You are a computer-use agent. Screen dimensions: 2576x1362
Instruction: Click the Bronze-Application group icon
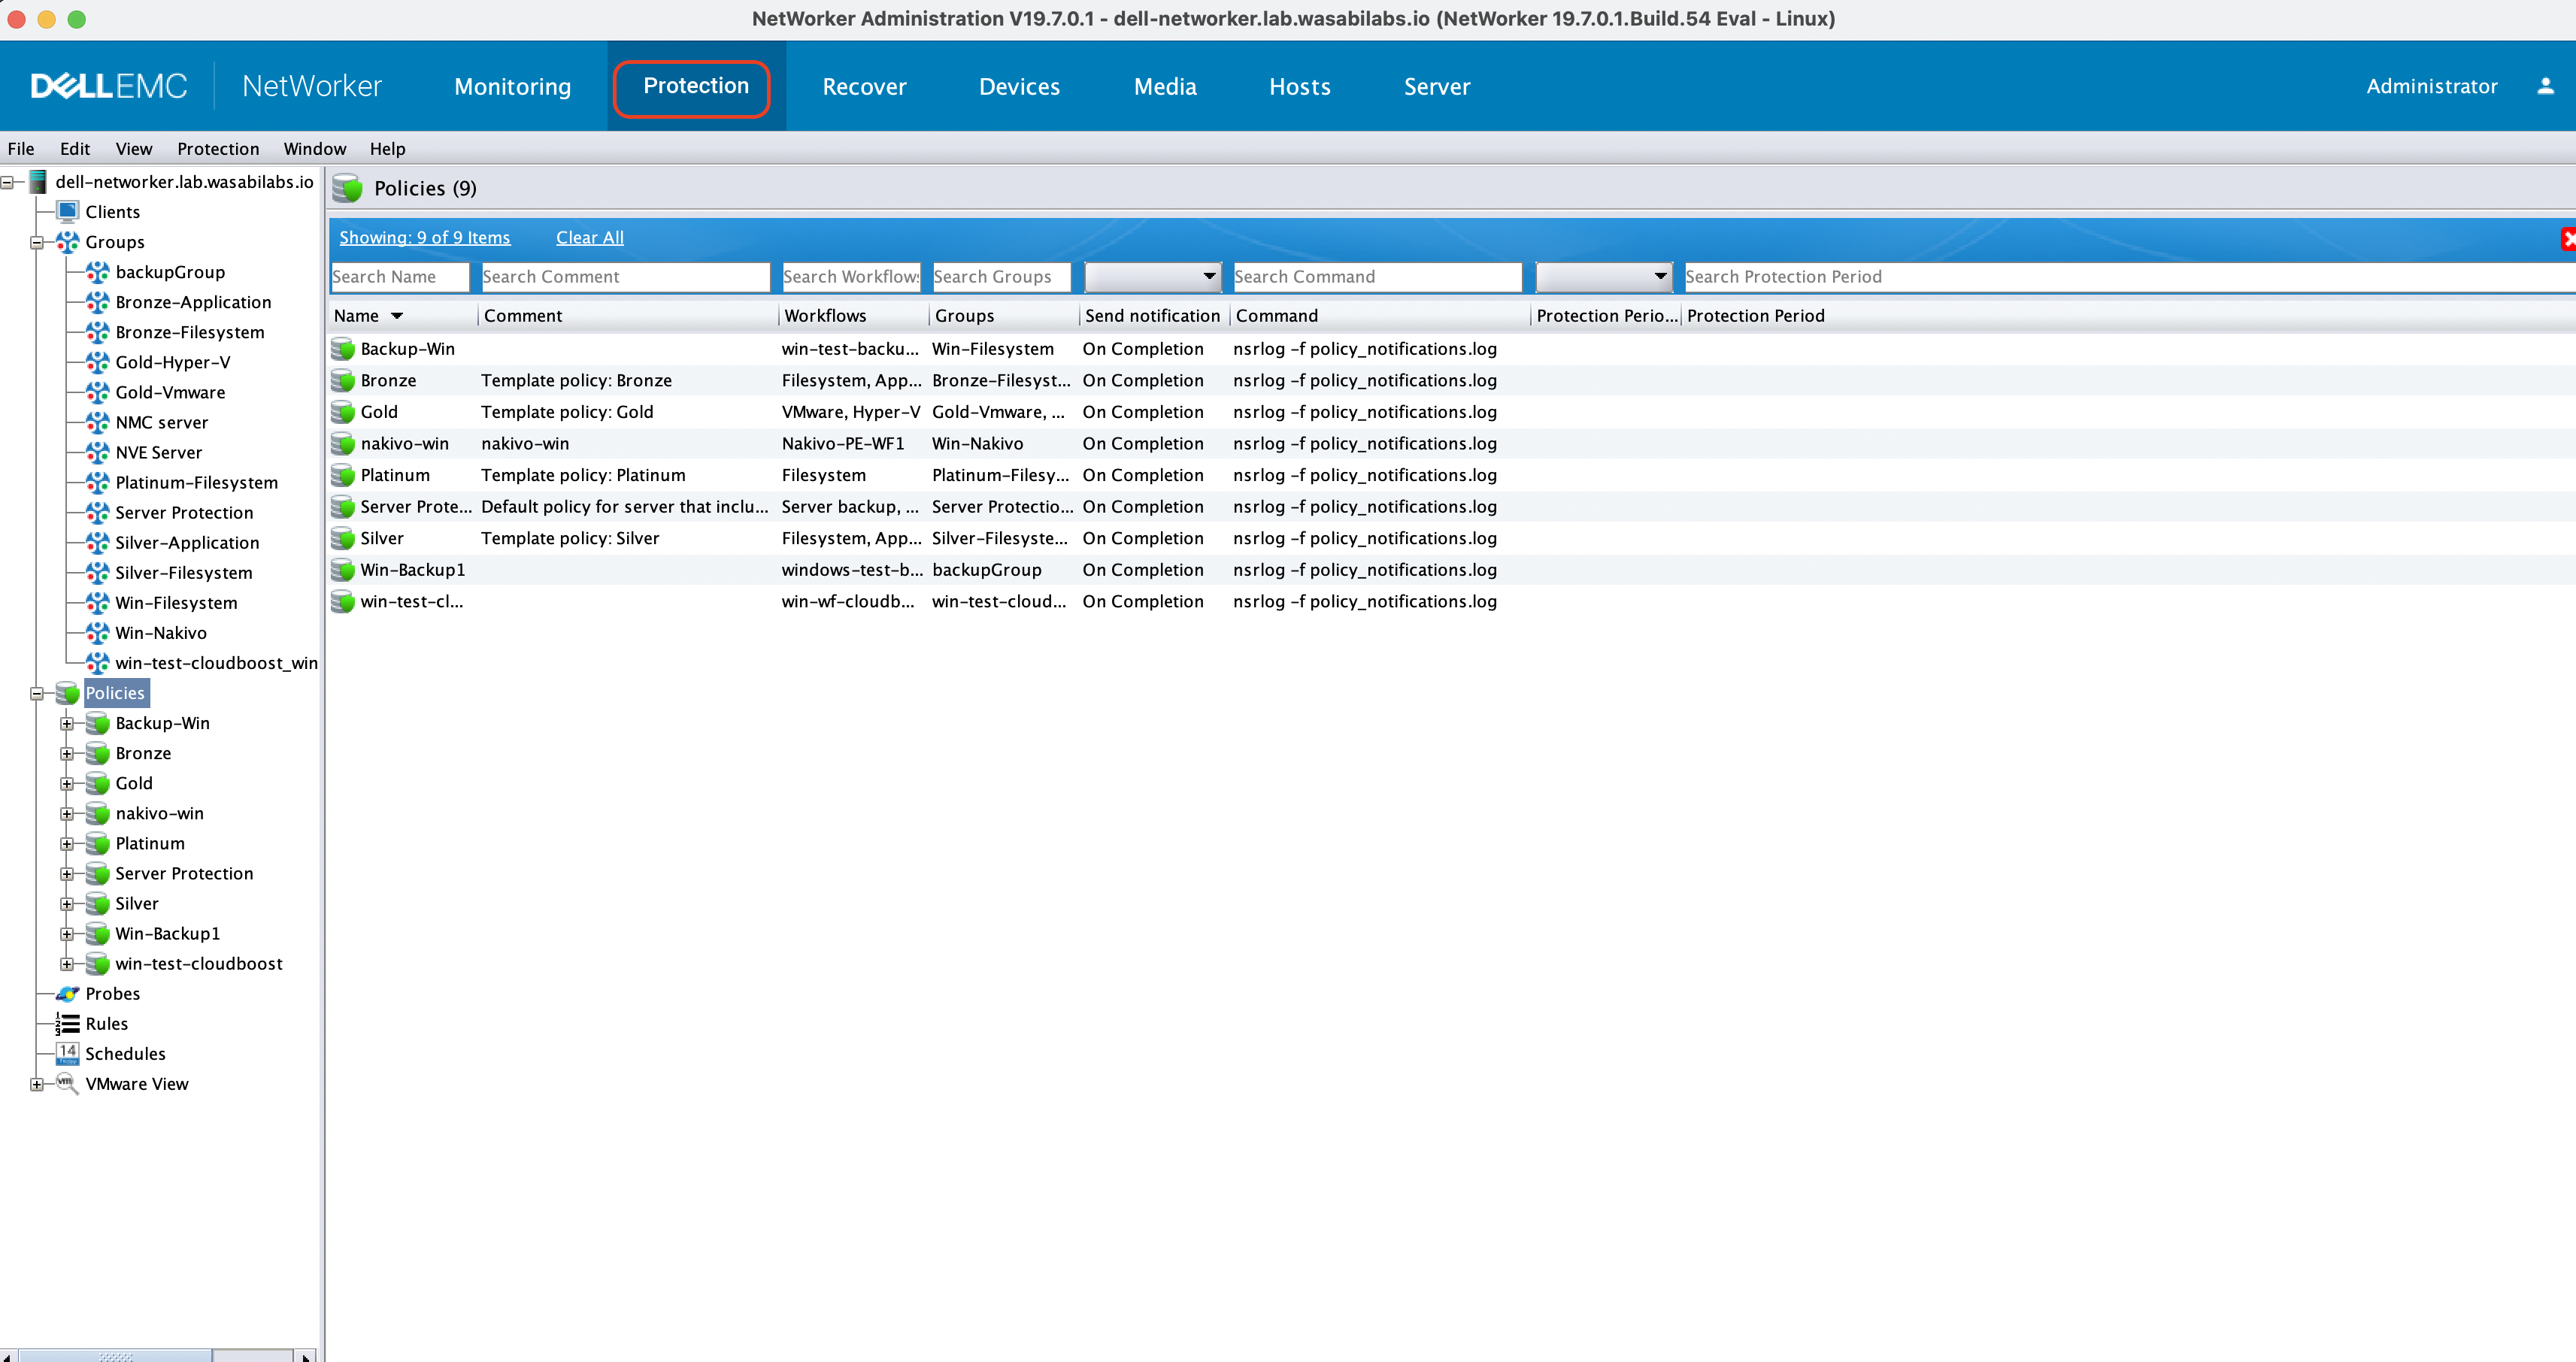(x=97, y=302)
